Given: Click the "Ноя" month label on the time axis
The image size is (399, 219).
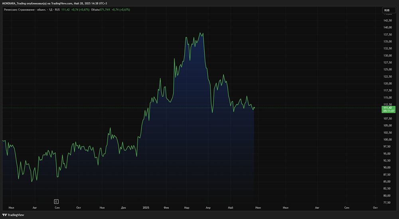Looking at the screenshot, I should click(102, 207).
